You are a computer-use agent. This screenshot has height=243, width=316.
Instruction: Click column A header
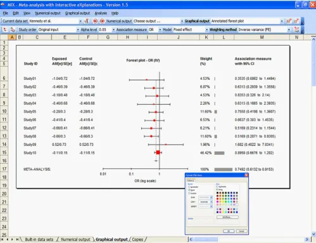point(12,37)
